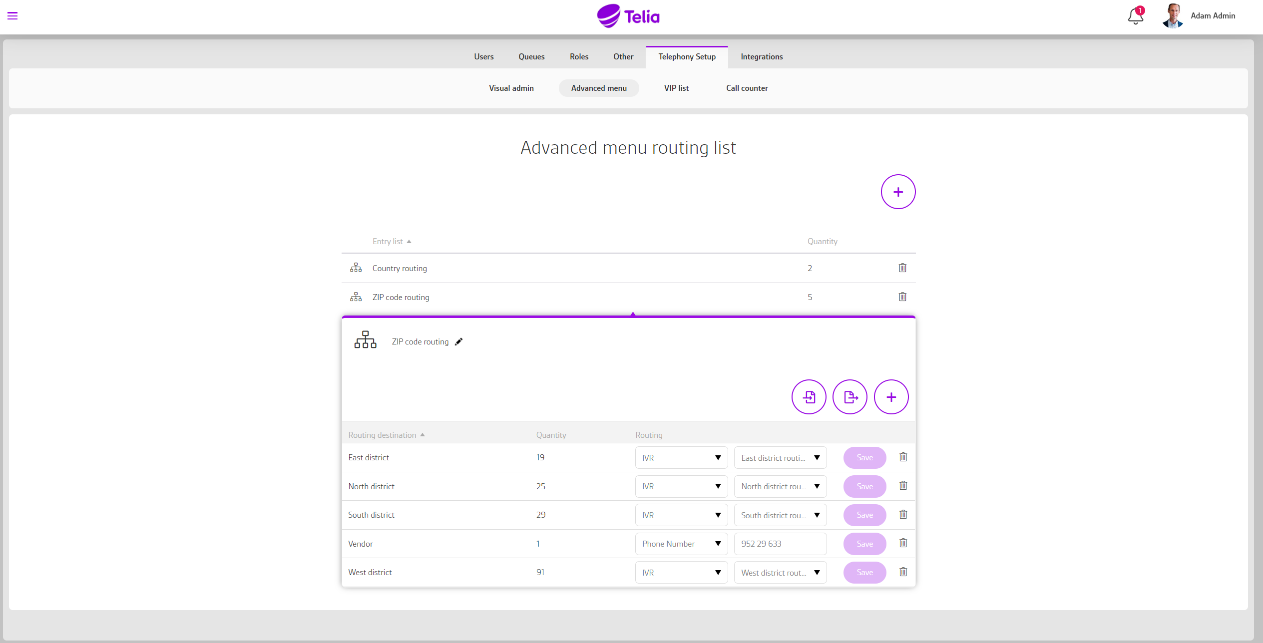The width and height of the screenshot is (1263, 643).
Task: Open West district routing type dropdown
Action: 681,573
